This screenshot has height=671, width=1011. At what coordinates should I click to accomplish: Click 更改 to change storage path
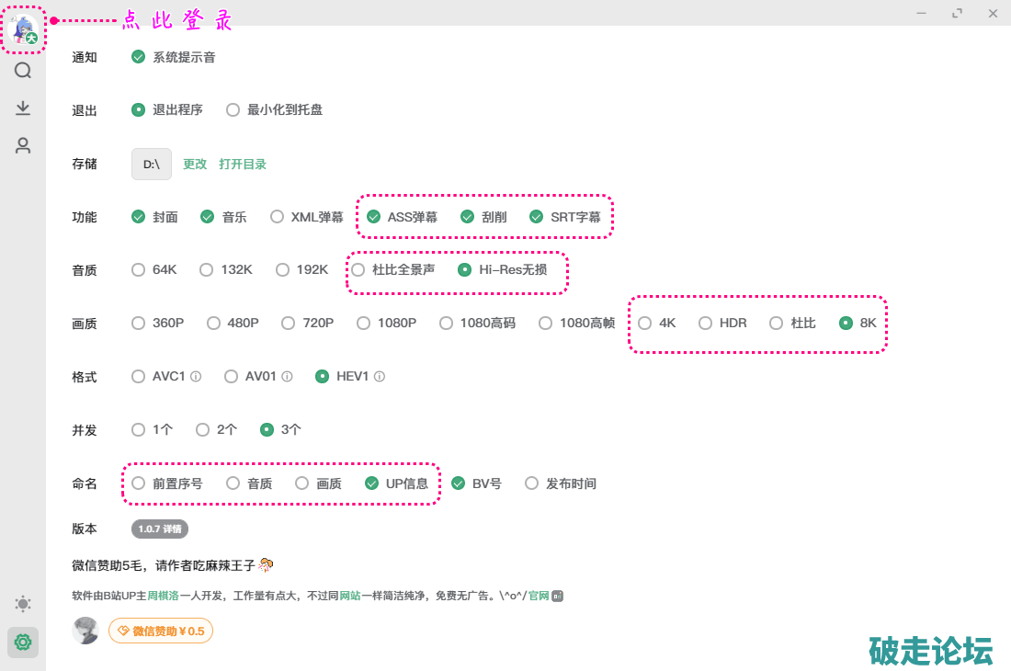point(195,165)
